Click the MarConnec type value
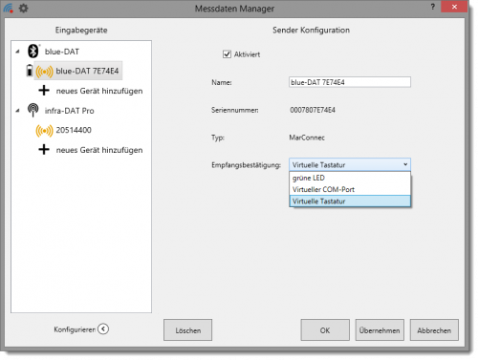This screenshot has height=360, width=478. click(307, 138)
